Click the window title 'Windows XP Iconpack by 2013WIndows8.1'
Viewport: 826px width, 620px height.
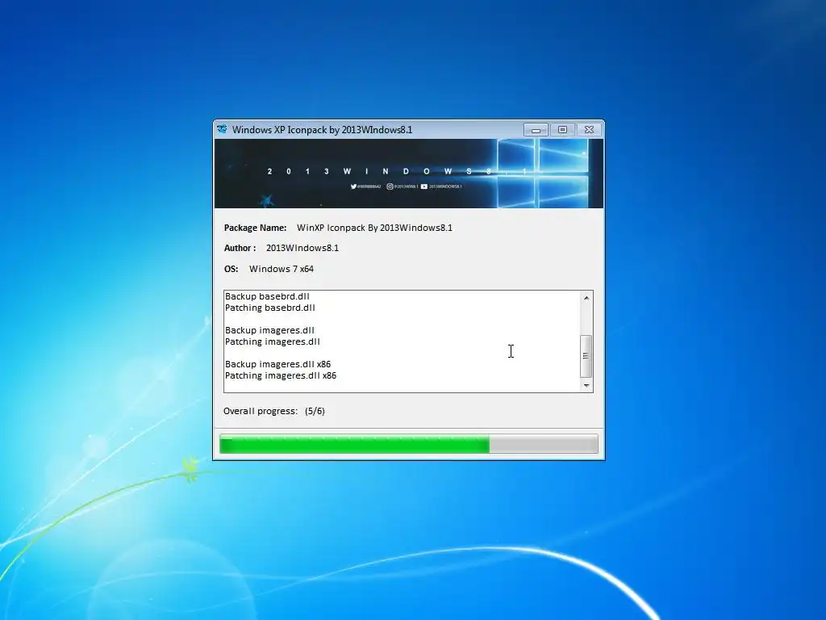pyautogui.click(x=323, y=130)
